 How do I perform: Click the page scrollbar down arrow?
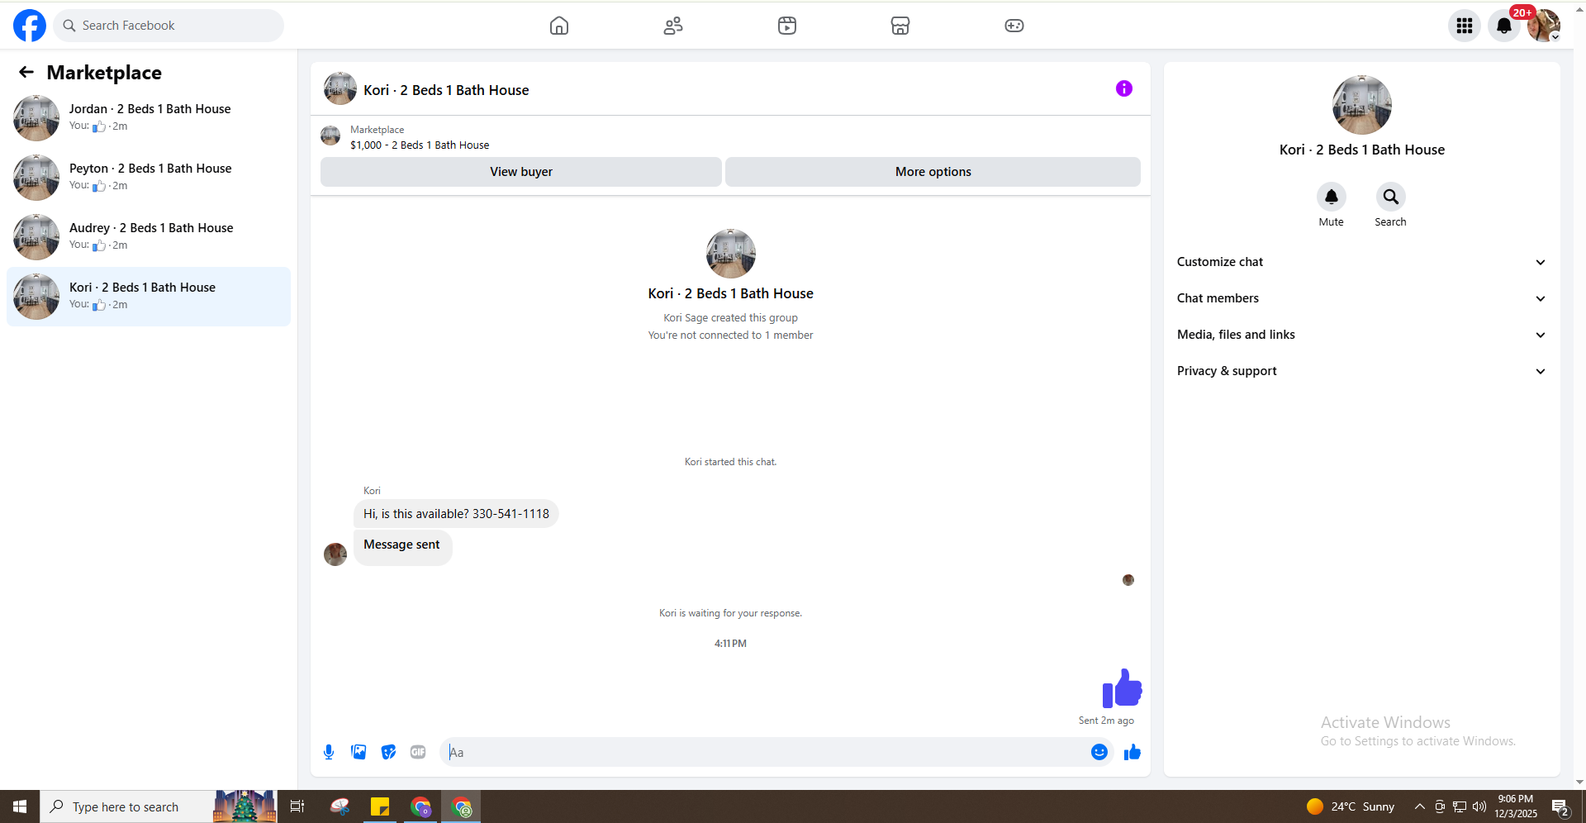pyautogui.click(x=1579, y=782)
